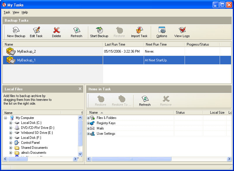Expand the Files & Folders item
The height and width of the screenshot is (171, 234).
[88, 118]
